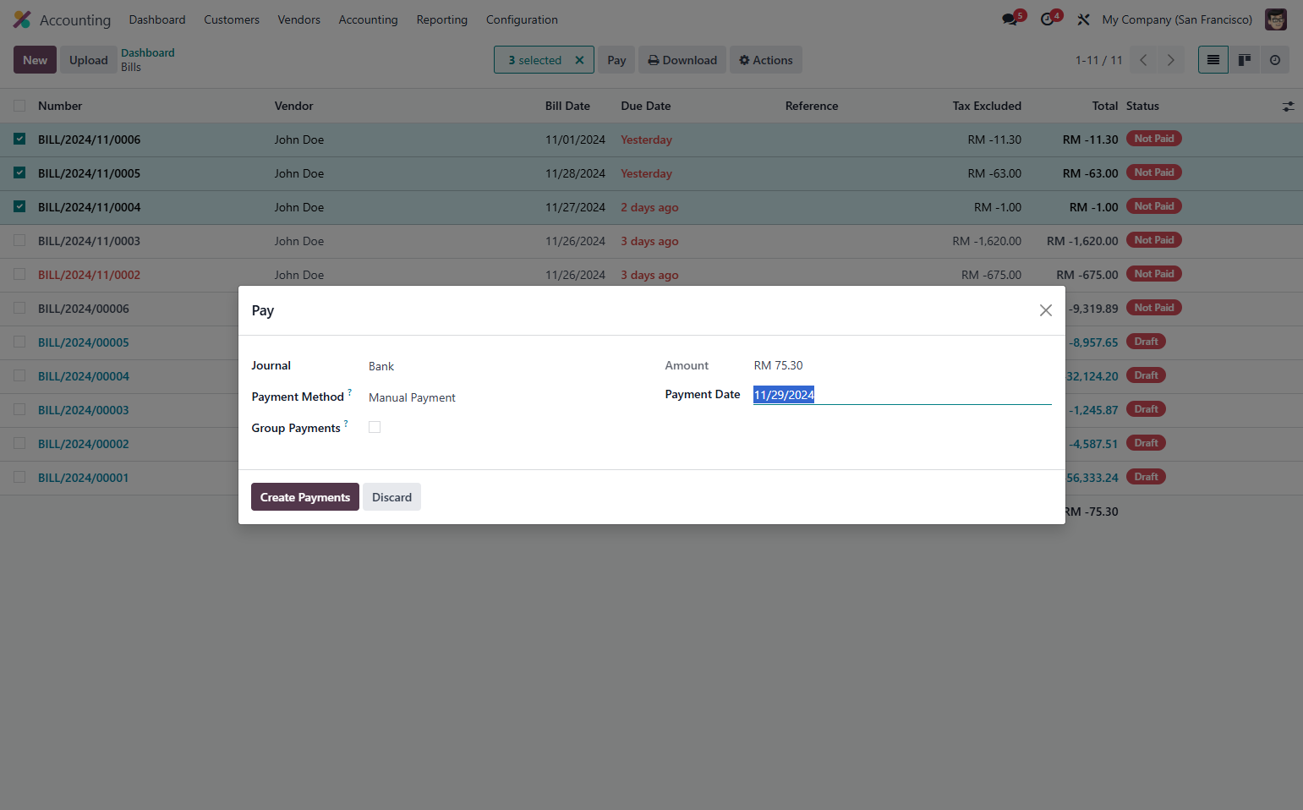Open the Configuration menu

coord(522,19)
